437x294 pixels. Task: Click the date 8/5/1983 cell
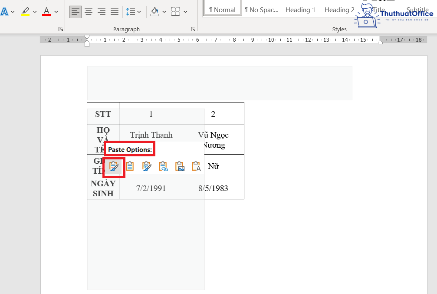click(213, 188)
